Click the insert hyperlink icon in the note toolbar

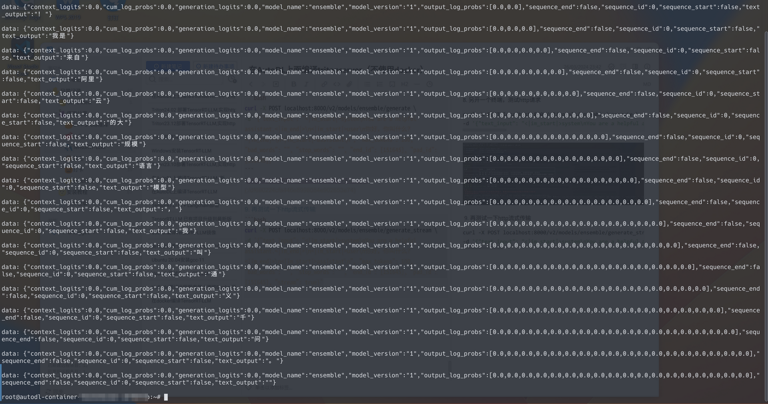click(324, 84)
